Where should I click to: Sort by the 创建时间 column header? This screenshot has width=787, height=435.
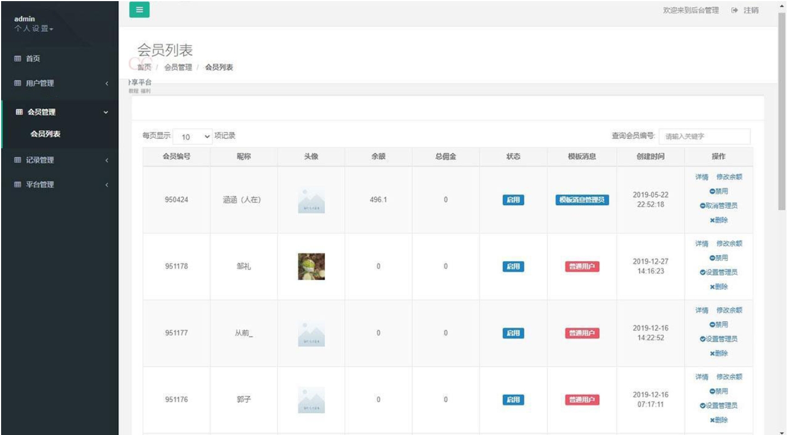(650, 156)
